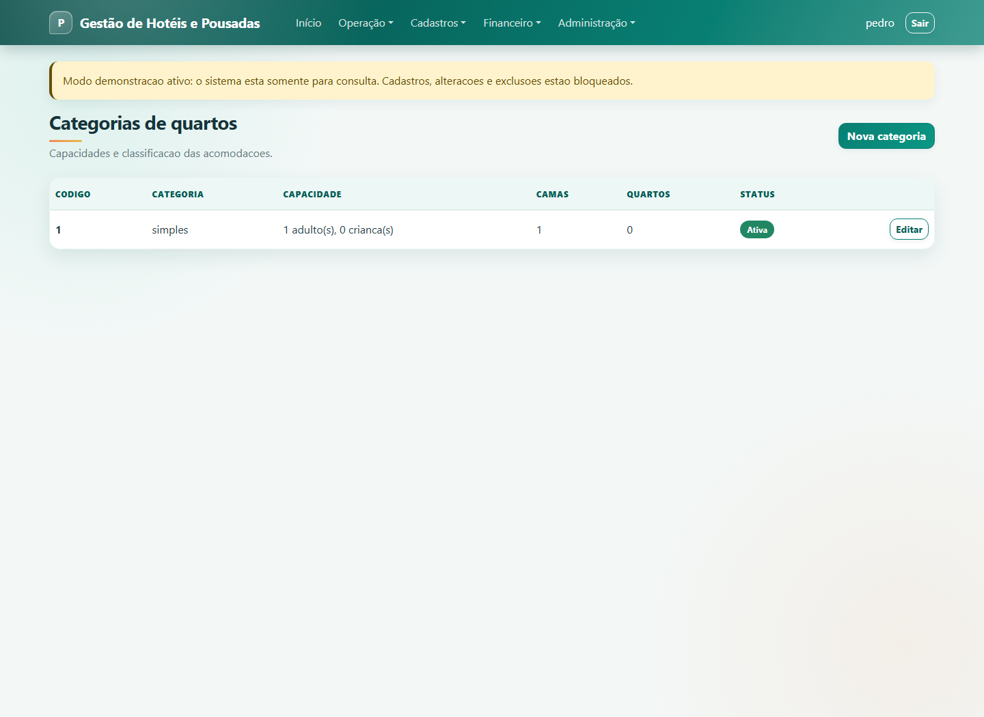The image size is (984, 717).
Task: Click the Sair logout button
Action: click(x=920, y=23)
